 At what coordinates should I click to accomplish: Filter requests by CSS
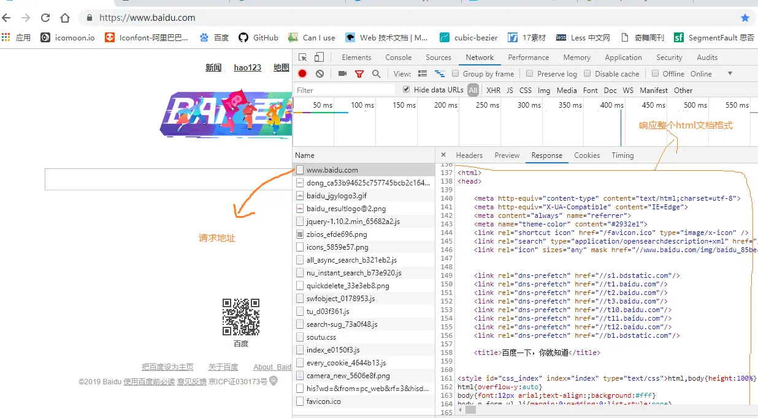(x=526, y=90)
